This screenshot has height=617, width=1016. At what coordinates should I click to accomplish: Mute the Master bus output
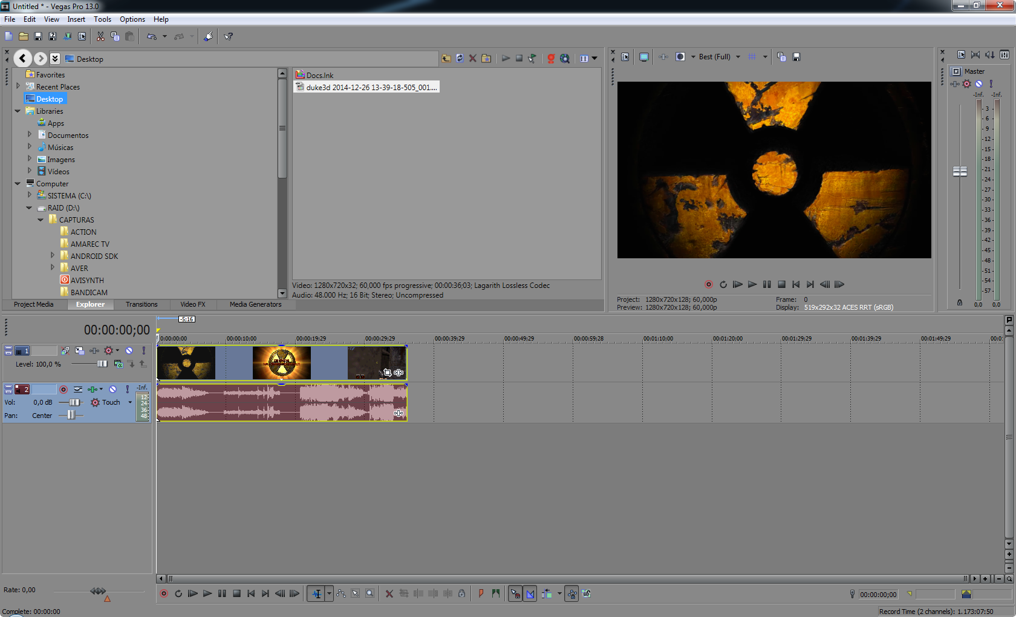[x=979, y=84]
